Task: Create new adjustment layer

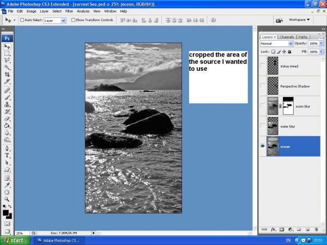Action: click(x=290, y=229)
